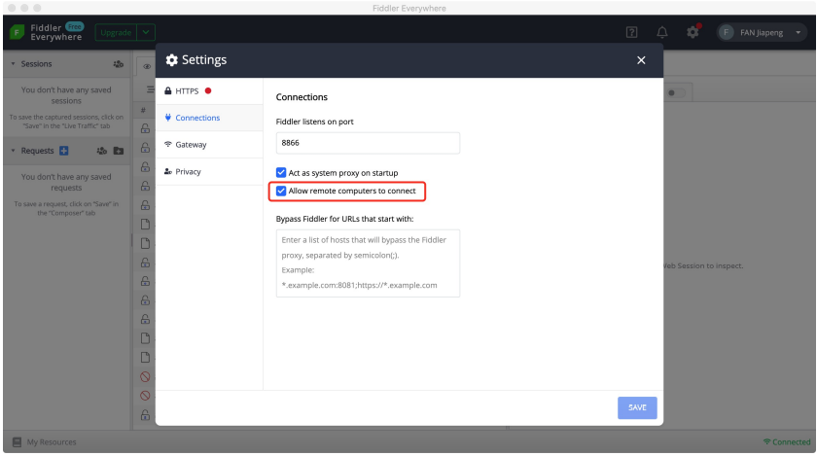817x456 pixels.
Task: Uncheck Act as system proxy on startup
Action: [x=281, y=173]
